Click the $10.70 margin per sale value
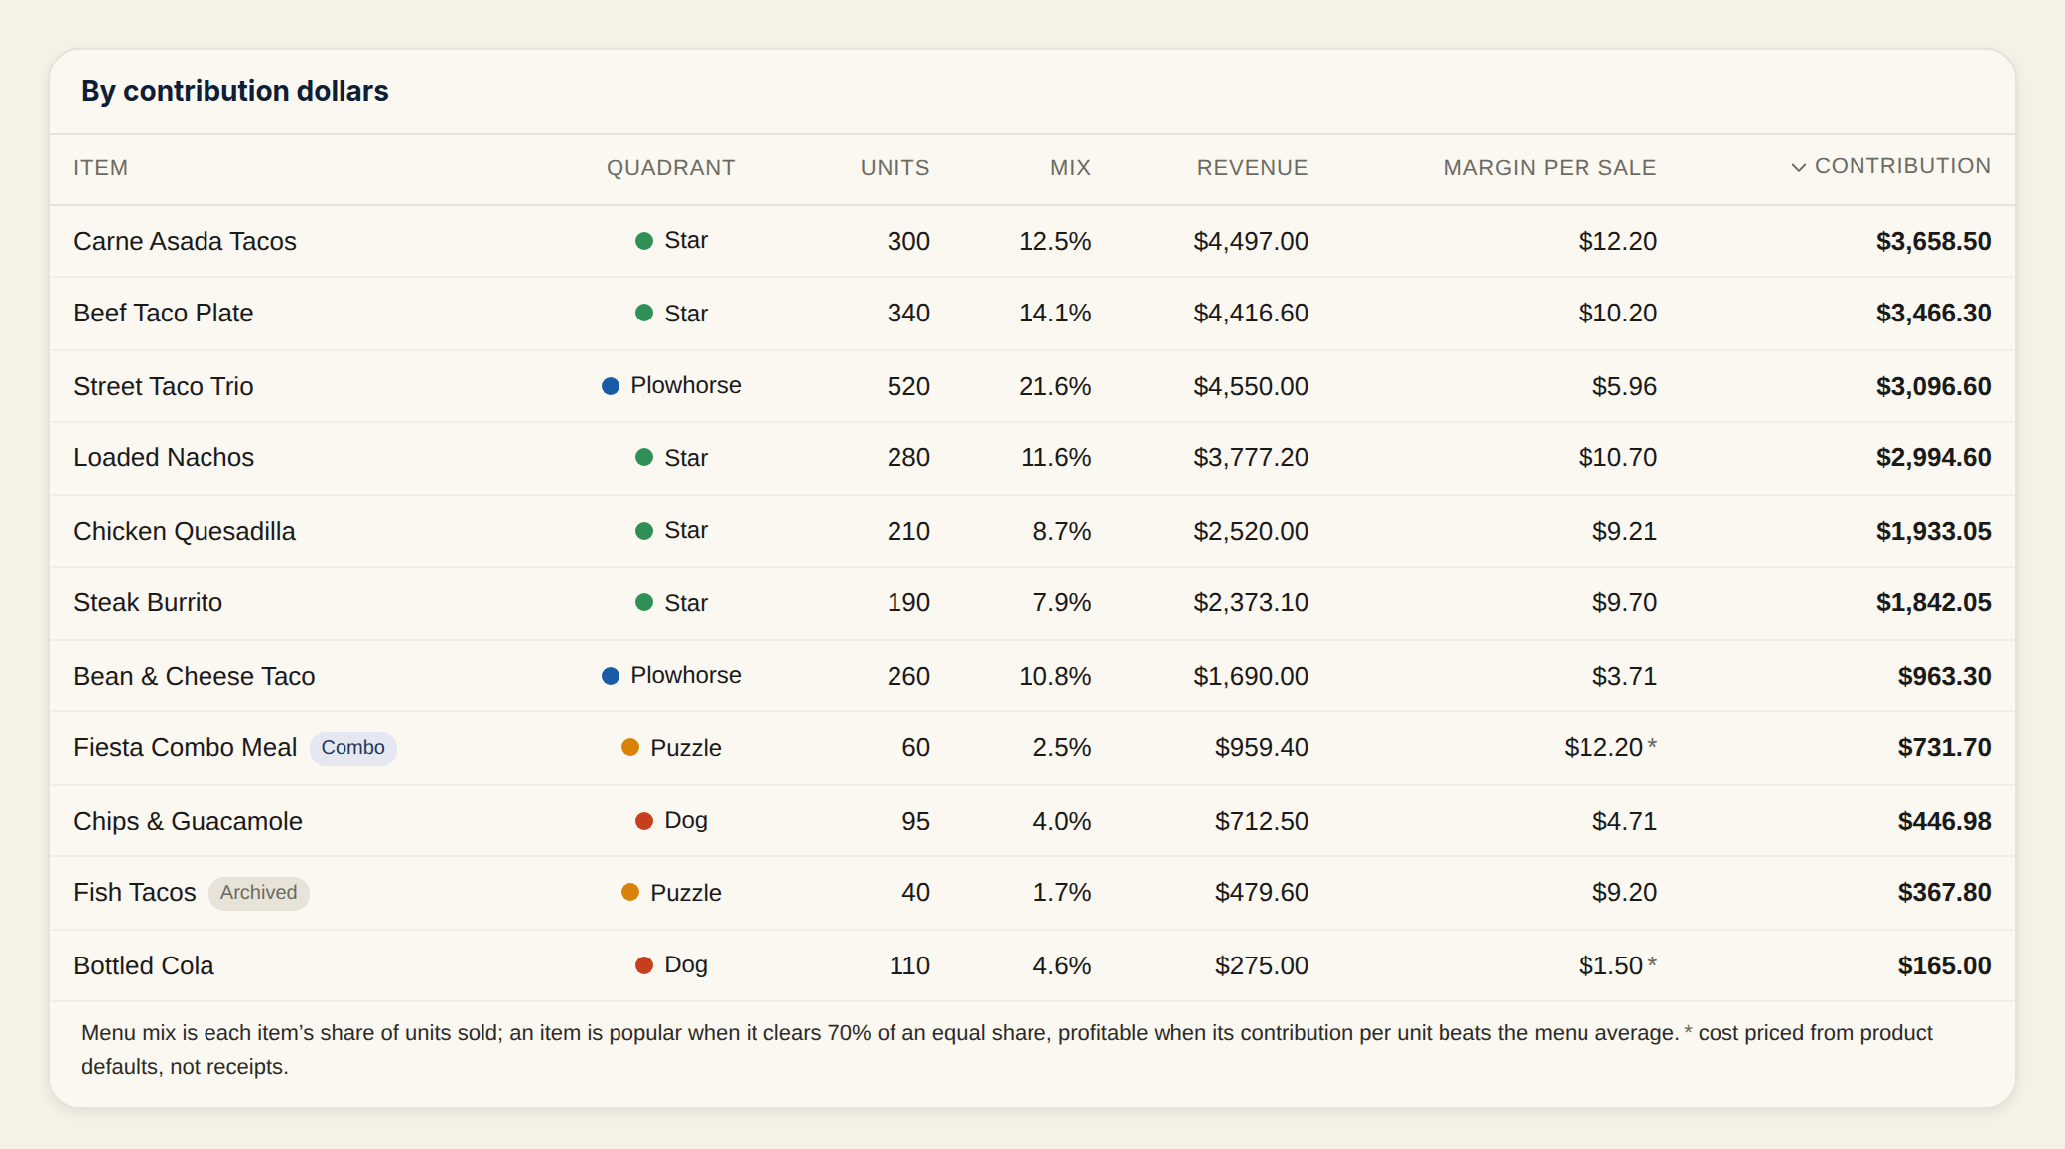Viewport: 2065px width, 1149px height. tap(1617, 457)
